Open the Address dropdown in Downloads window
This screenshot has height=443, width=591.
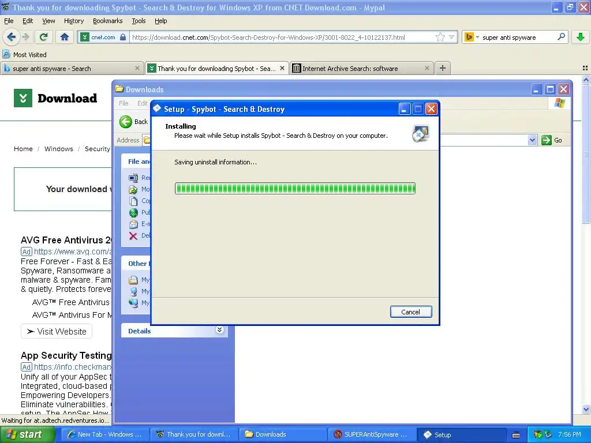[x=532, y=140]
